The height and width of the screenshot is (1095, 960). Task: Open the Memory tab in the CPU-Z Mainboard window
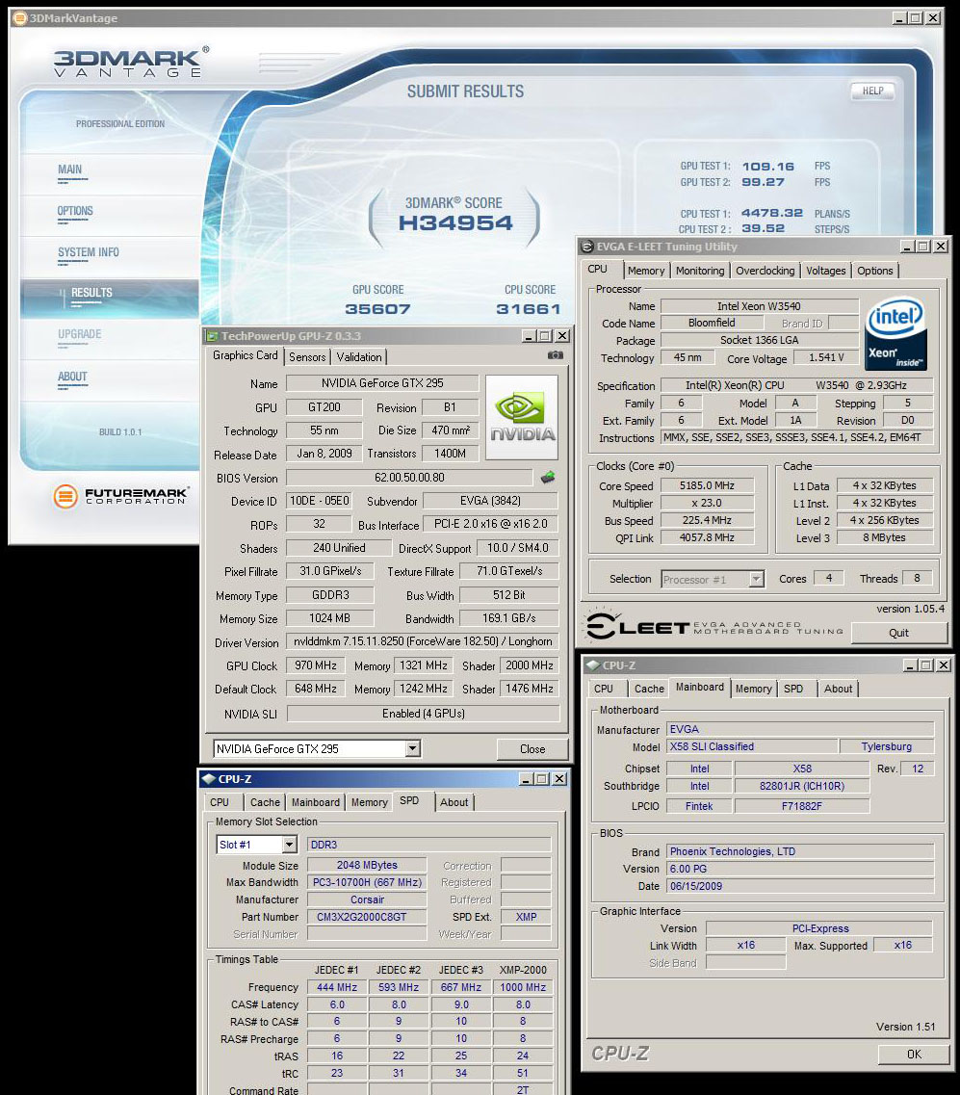tap(754, 689)
